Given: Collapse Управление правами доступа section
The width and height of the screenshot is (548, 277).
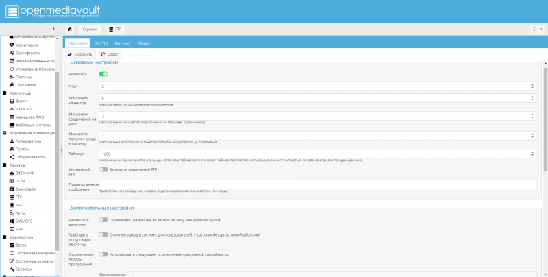Looking at the screenshot, I should (x=5, y=133).
